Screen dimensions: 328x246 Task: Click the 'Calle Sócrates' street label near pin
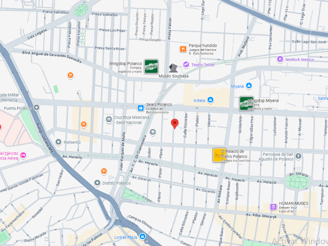(185, 125)
